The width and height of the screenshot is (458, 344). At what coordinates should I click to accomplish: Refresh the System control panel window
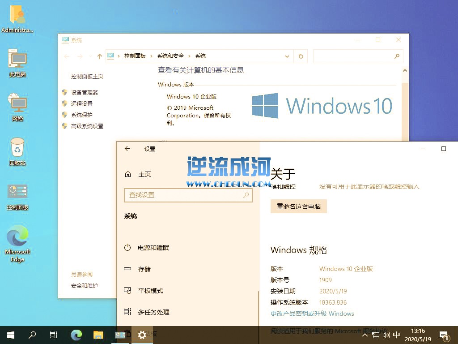pyautogui.click(x=301, y=56)
